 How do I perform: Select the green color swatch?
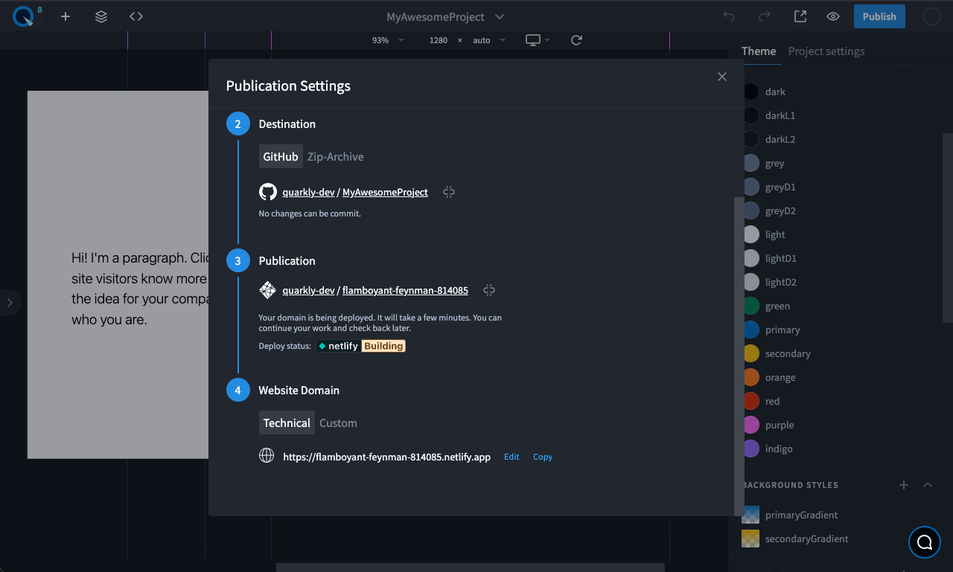[751, 306]
